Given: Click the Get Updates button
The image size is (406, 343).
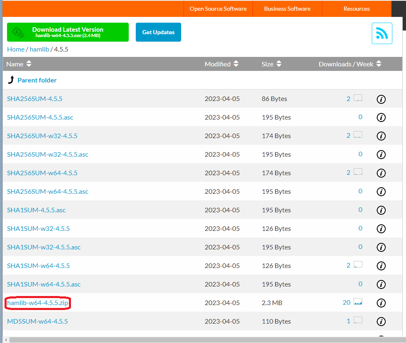Looking at the screenshot, I should (158, 32).
